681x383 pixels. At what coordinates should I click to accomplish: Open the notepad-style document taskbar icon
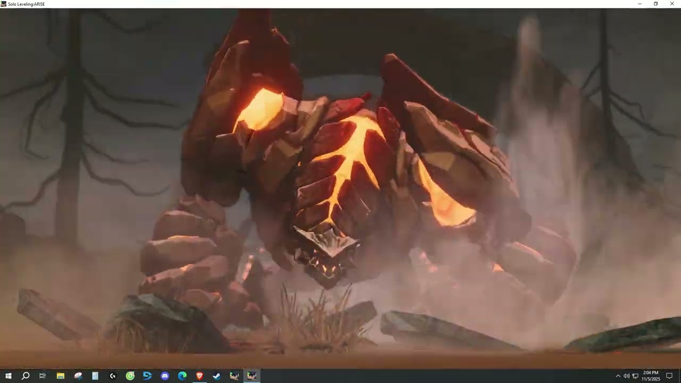95,376
